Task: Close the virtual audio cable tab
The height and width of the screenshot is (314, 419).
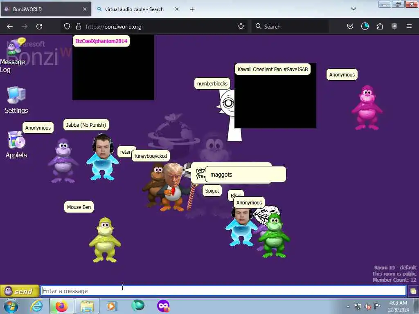Action: 177,9
